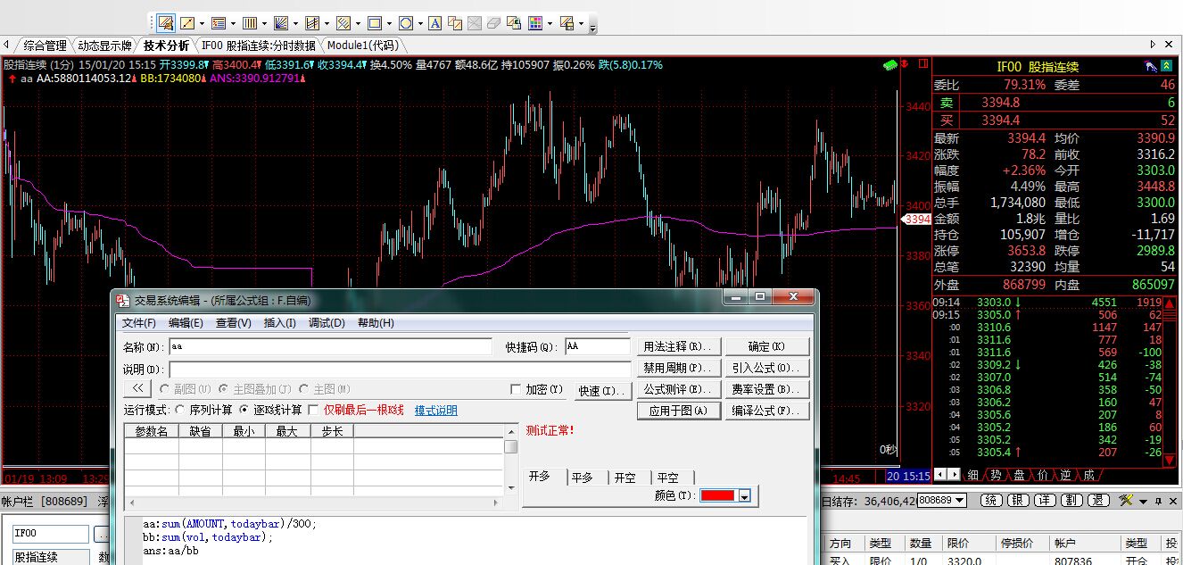
Task: Click the 说明 description input field
Action: tap(400, 370)
